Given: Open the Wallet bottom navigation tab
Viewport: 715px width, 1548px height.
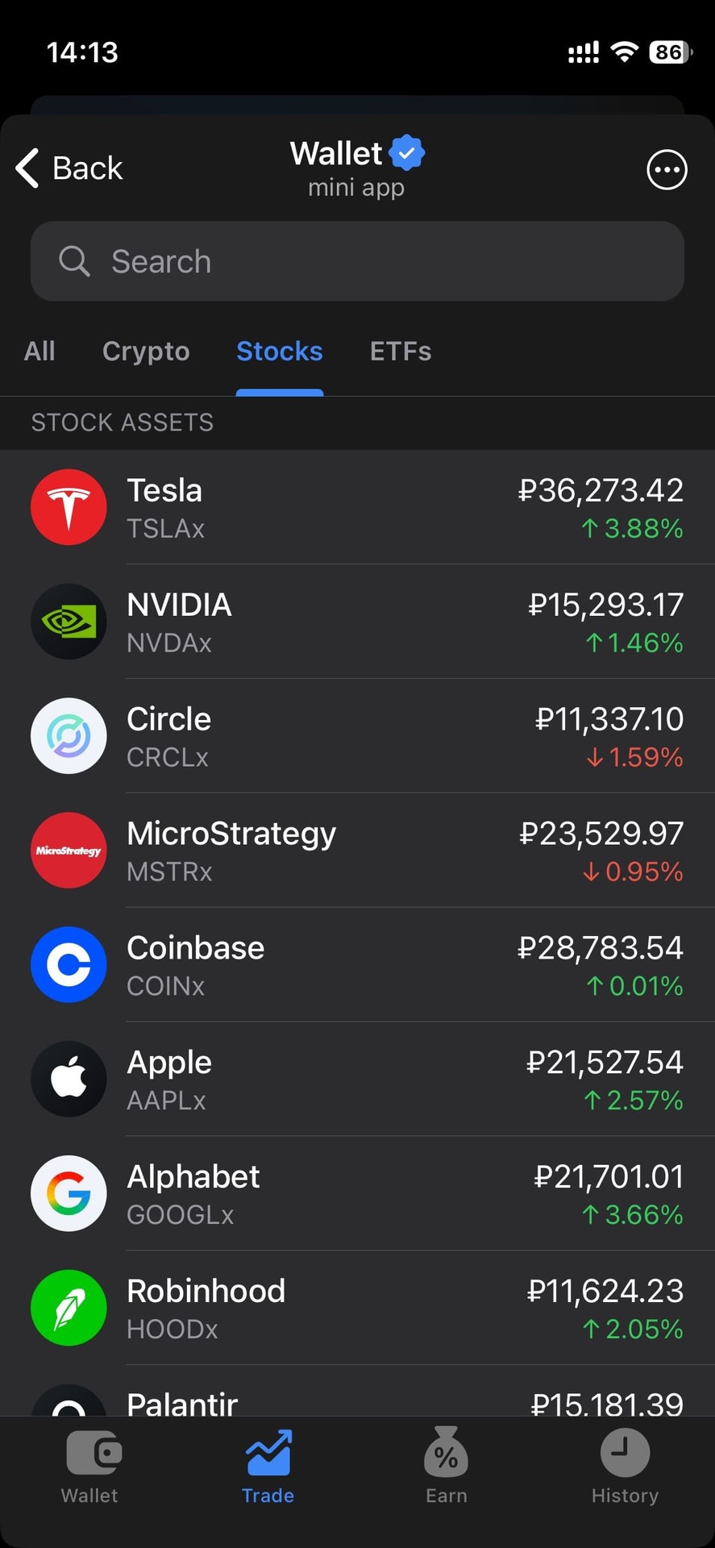Looking at the screenshot, I should pos(89,1467).
